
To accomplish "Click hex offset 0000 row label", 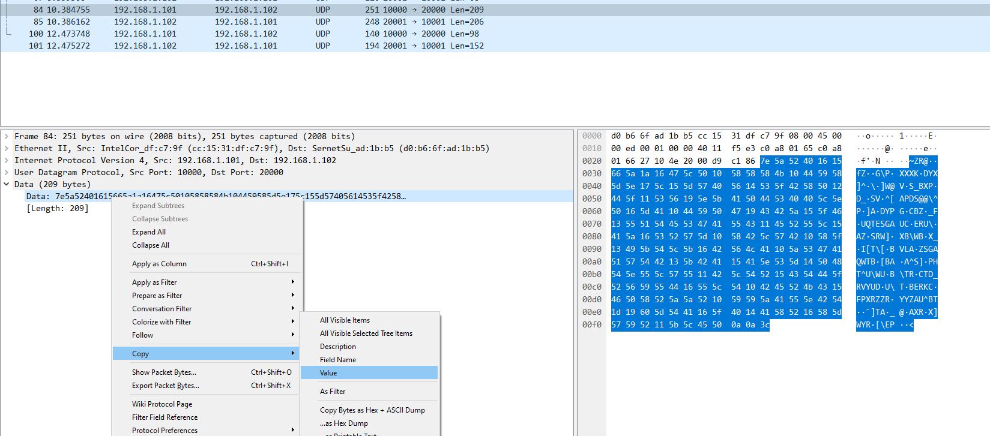I will 591,136.
